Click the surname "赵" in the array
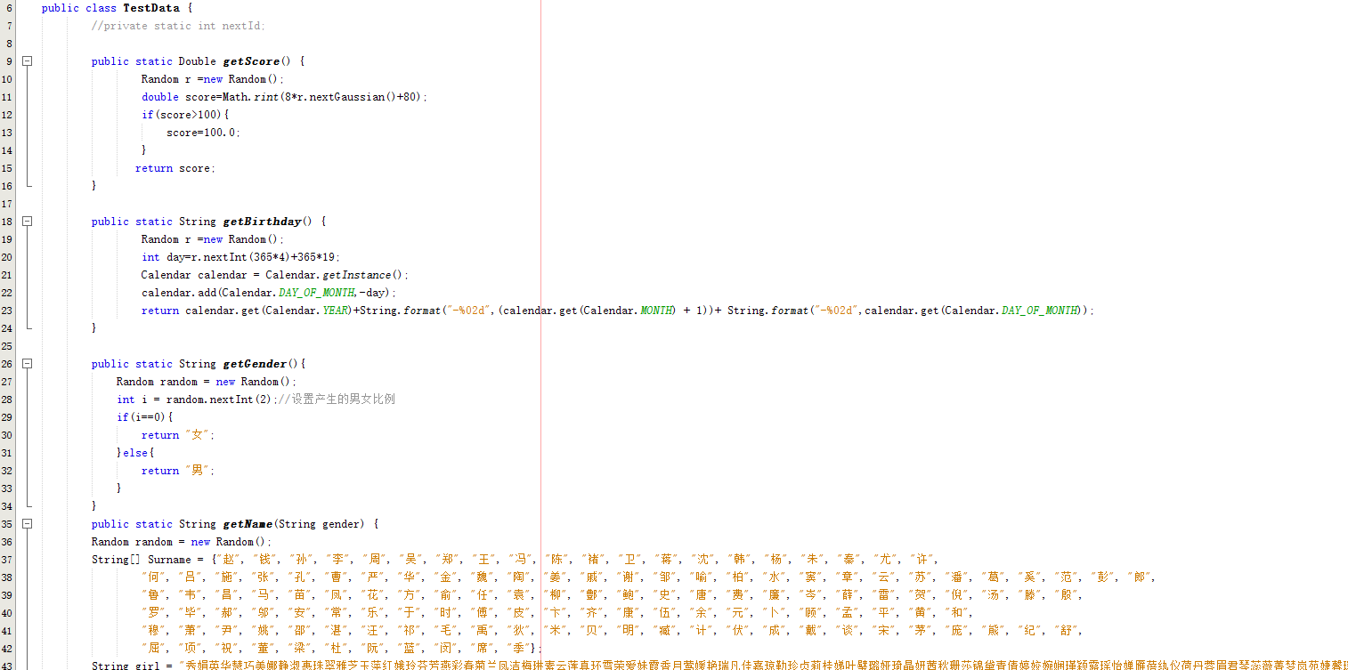This screenshot has width=1348, height=670. 230,560
